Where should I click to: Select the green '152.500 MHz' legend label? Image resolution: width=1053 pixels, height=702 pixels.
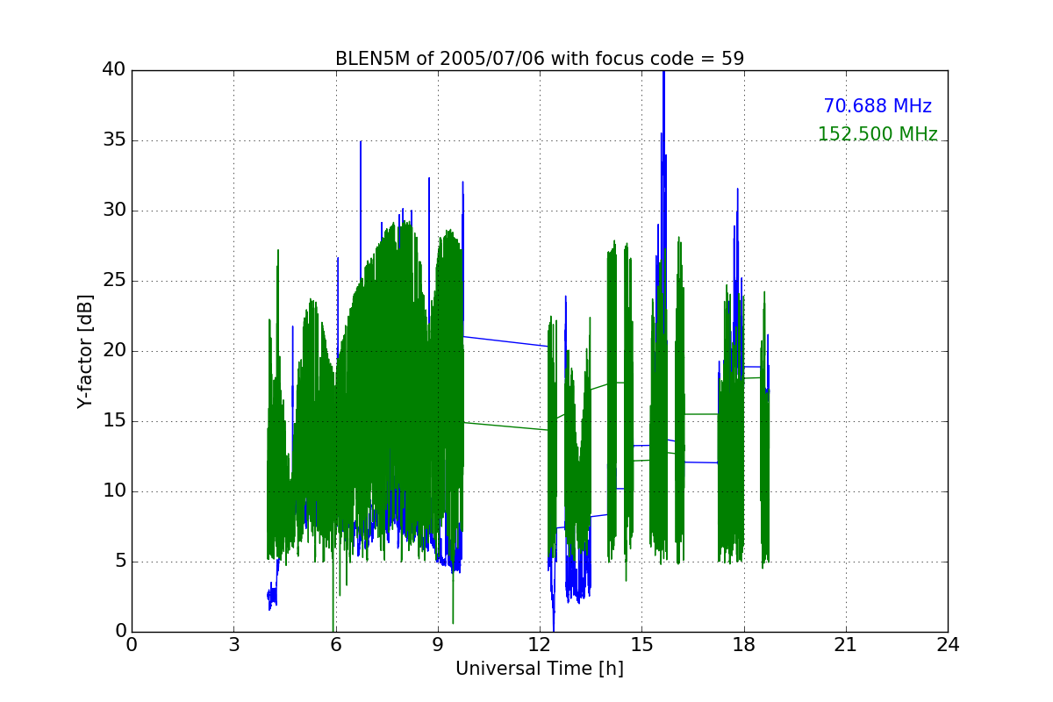pos(877,134)
